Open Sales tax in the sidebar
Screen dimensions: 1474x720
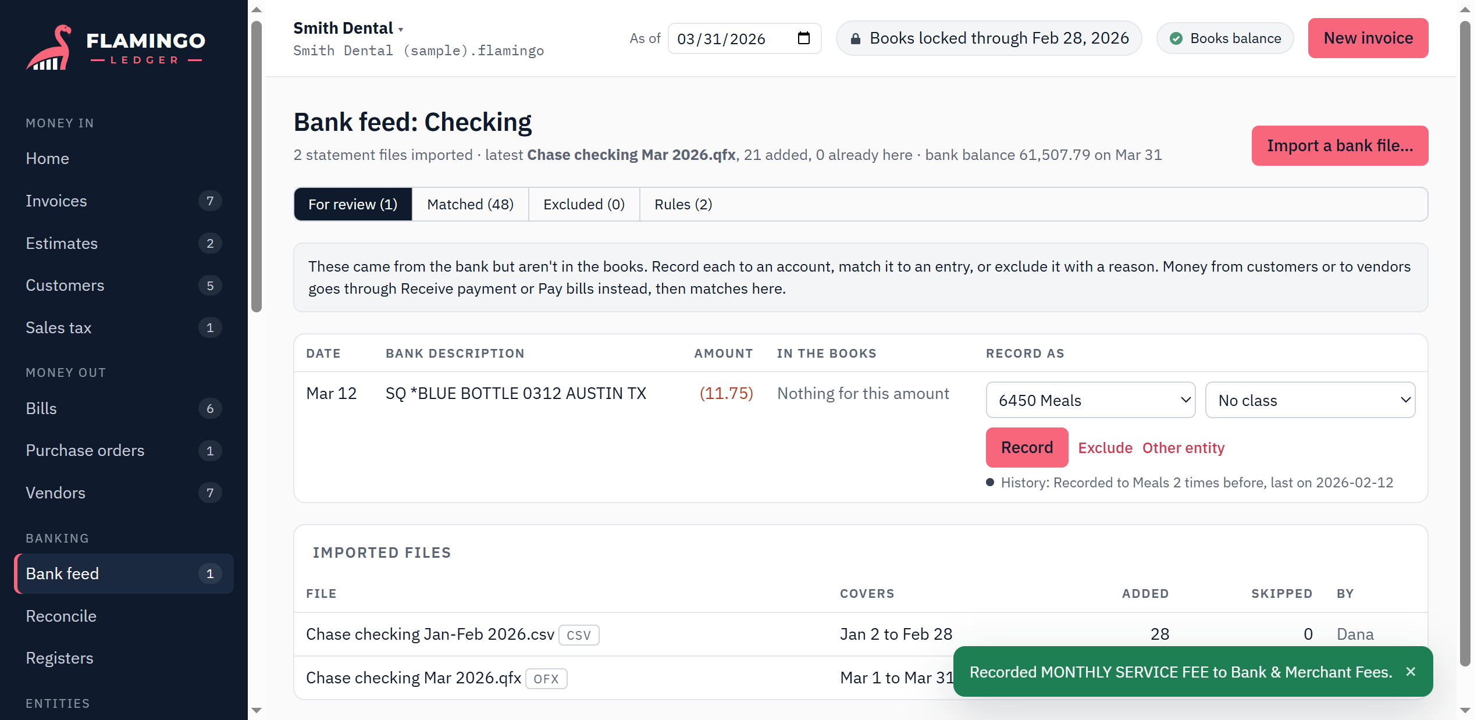coord(124,328)
